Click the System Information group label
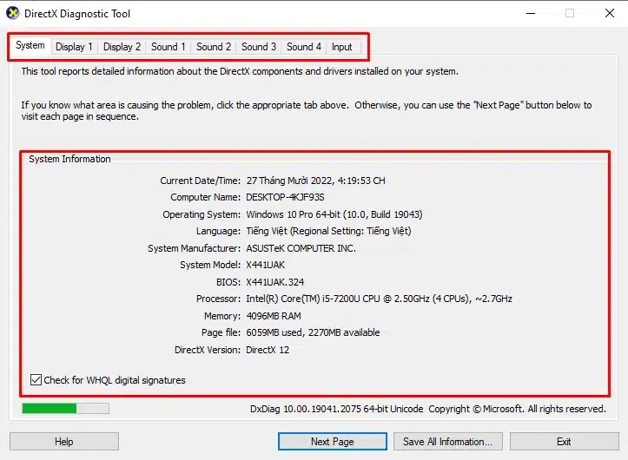 pos(69,159)
